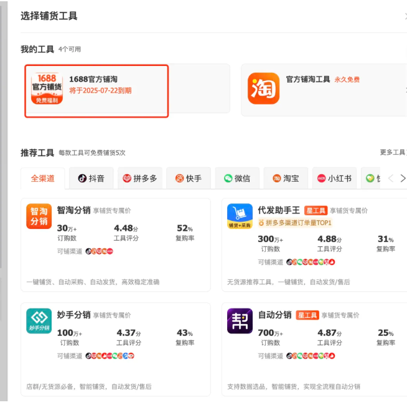Click the 代发助手王 blue cart icon
The width and height of the screenshot is (407, 405).
[240, 216]
